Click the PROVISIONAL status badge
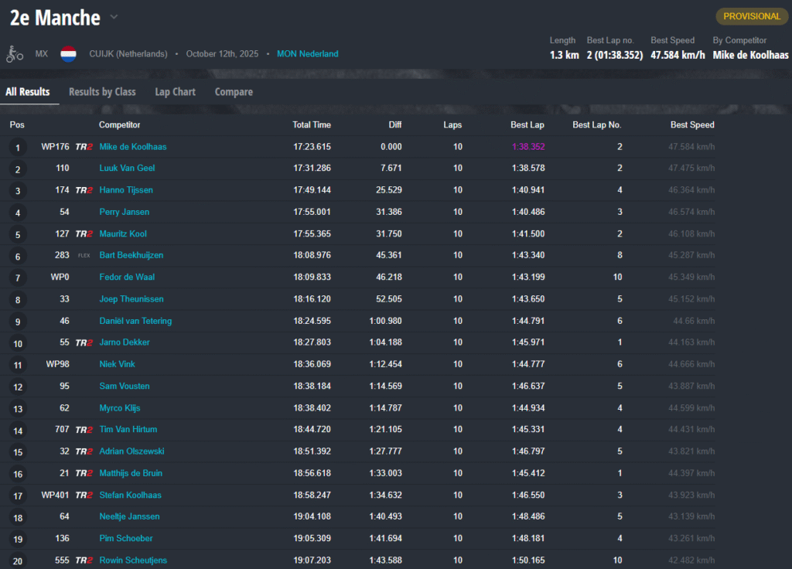Image resolution: width=792 pixels, height=569 pixels. (751, 16)
